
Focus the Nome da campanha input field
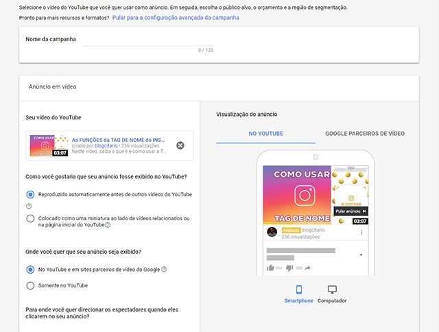pos(147,41)
